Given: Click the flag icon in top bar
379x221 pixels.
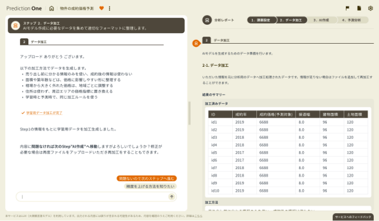Looking at the screenshot, I should point(348,8).
